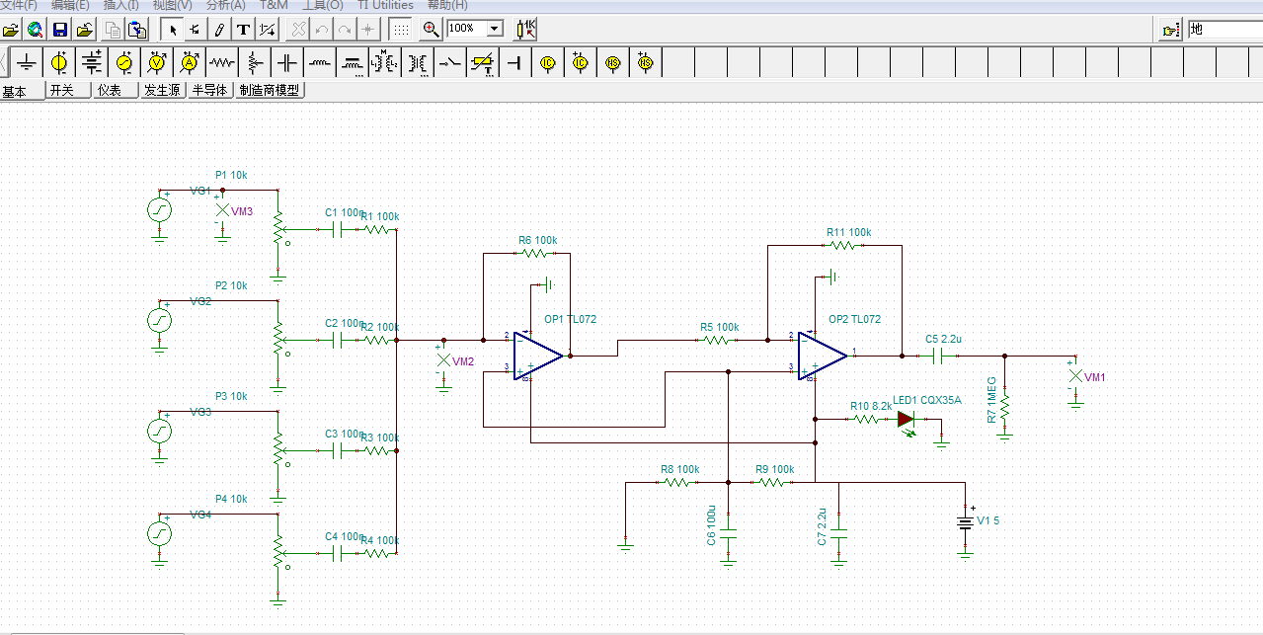The width and height of the screenshot is (1263, 635).
Task: Open the 分析(A) menu
Action: pyautogui.click(x=225, y=5)
